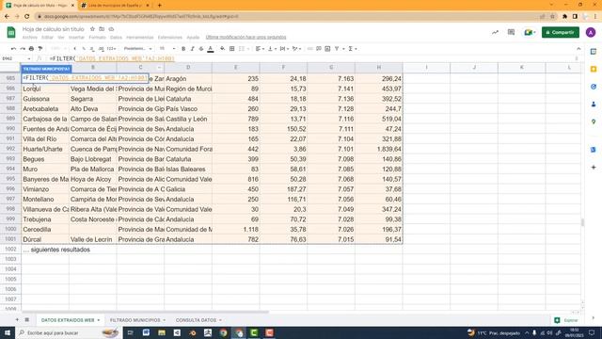The image size is (602, 339).
Task: Click the insert comment icon
Action: (x=319, y=49)
